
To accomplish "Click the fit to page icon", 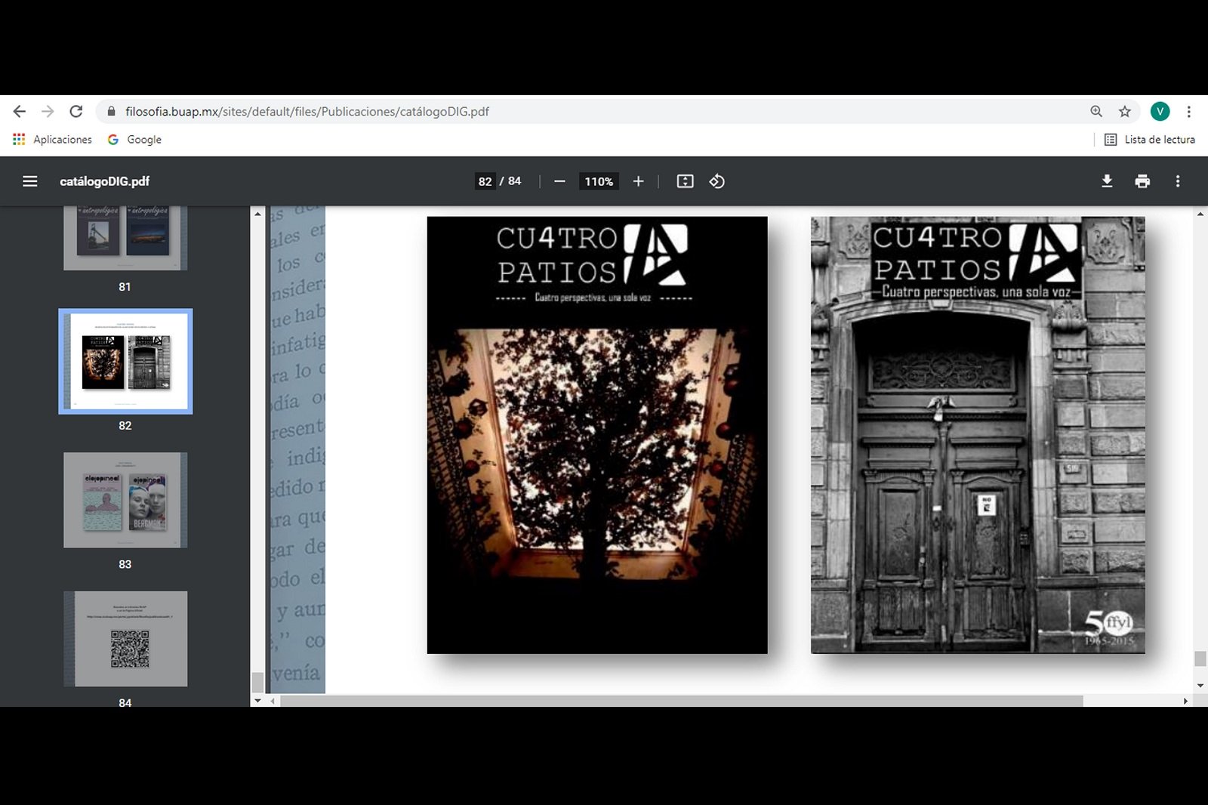I will click(685, 181).
